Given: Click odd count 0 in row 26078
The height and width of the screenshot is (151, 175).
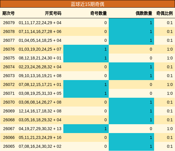Looking at the screenshot, I should pyautogui.click(x=105, y=31).
